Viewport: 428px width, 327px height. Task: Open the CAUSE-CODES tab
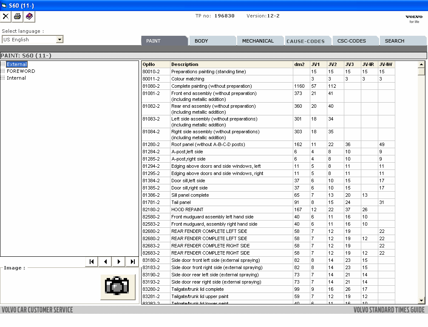[x=307, y=40]
